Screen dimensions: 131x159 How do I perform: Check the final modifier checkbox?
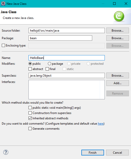(x=47, y=69)
